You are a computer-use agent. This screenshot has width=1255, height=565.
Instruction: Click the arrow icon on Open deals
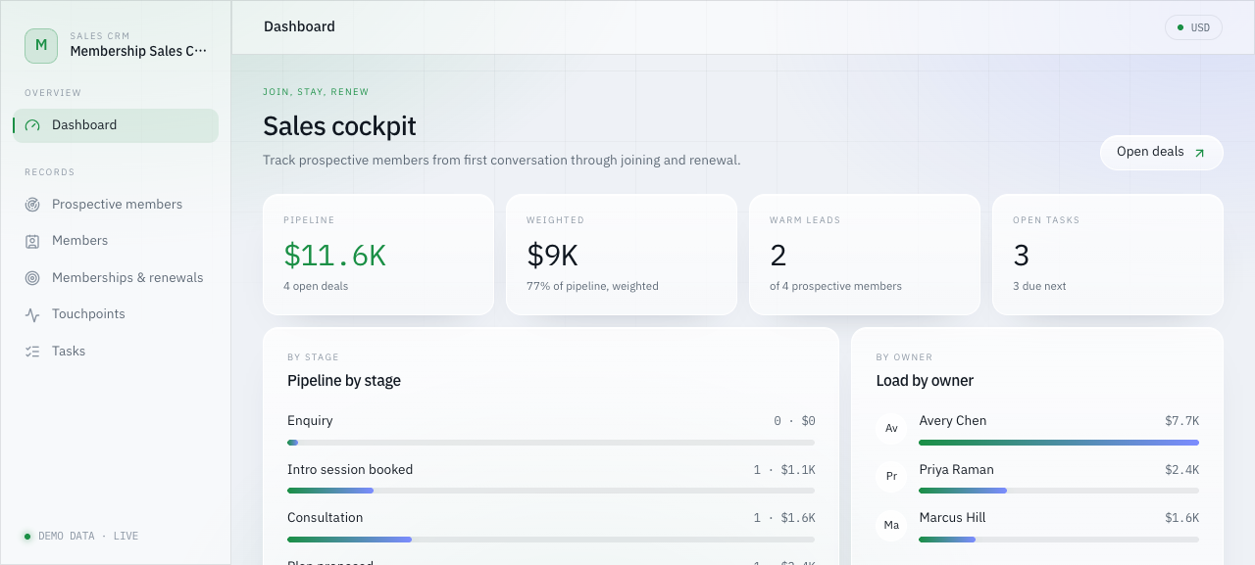(1199, 153)
